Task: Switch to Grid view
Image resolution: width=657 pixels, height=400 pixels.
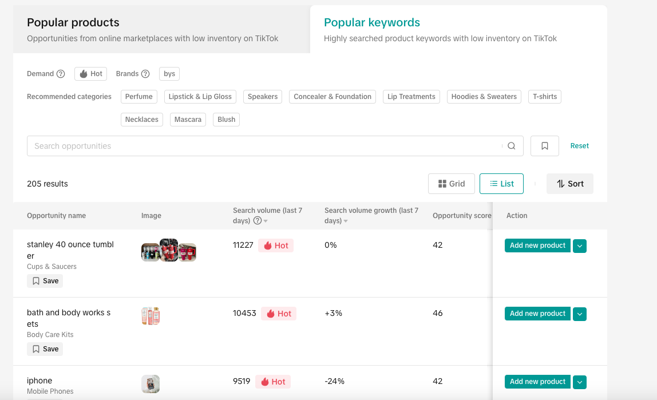Action: coord(452,184)
